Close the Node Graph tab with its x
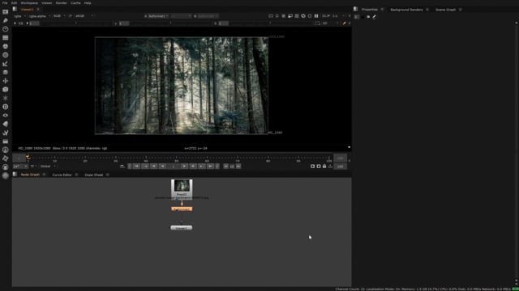The width and height of the screenshot is (519, 291). [44, 175]
